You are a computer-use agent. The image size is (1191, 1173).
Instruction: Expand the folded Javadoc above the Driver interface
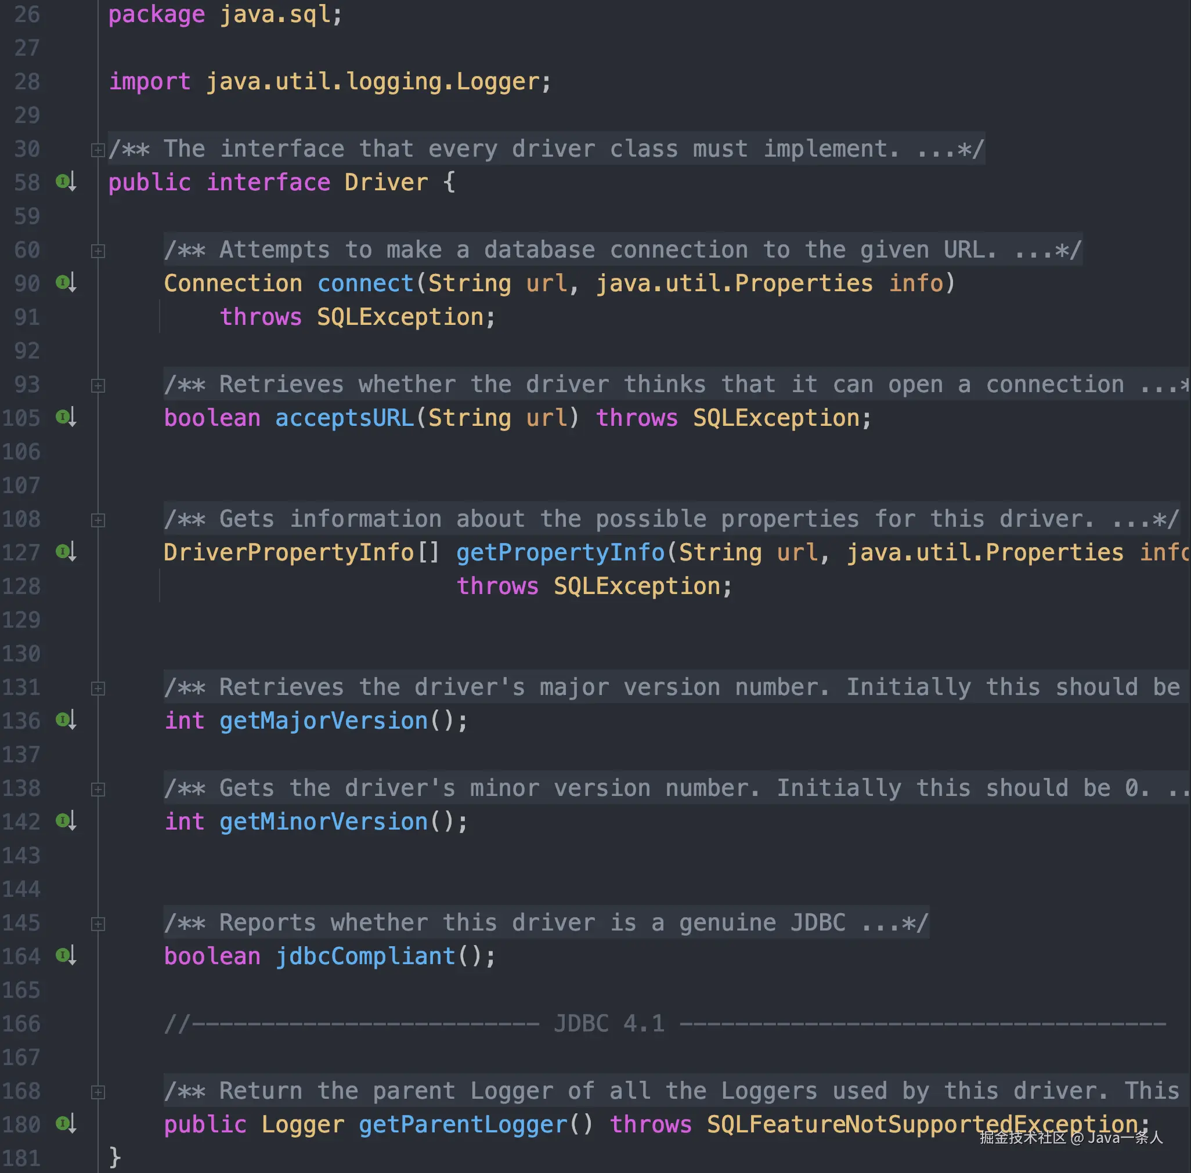[x=98, y=149]
